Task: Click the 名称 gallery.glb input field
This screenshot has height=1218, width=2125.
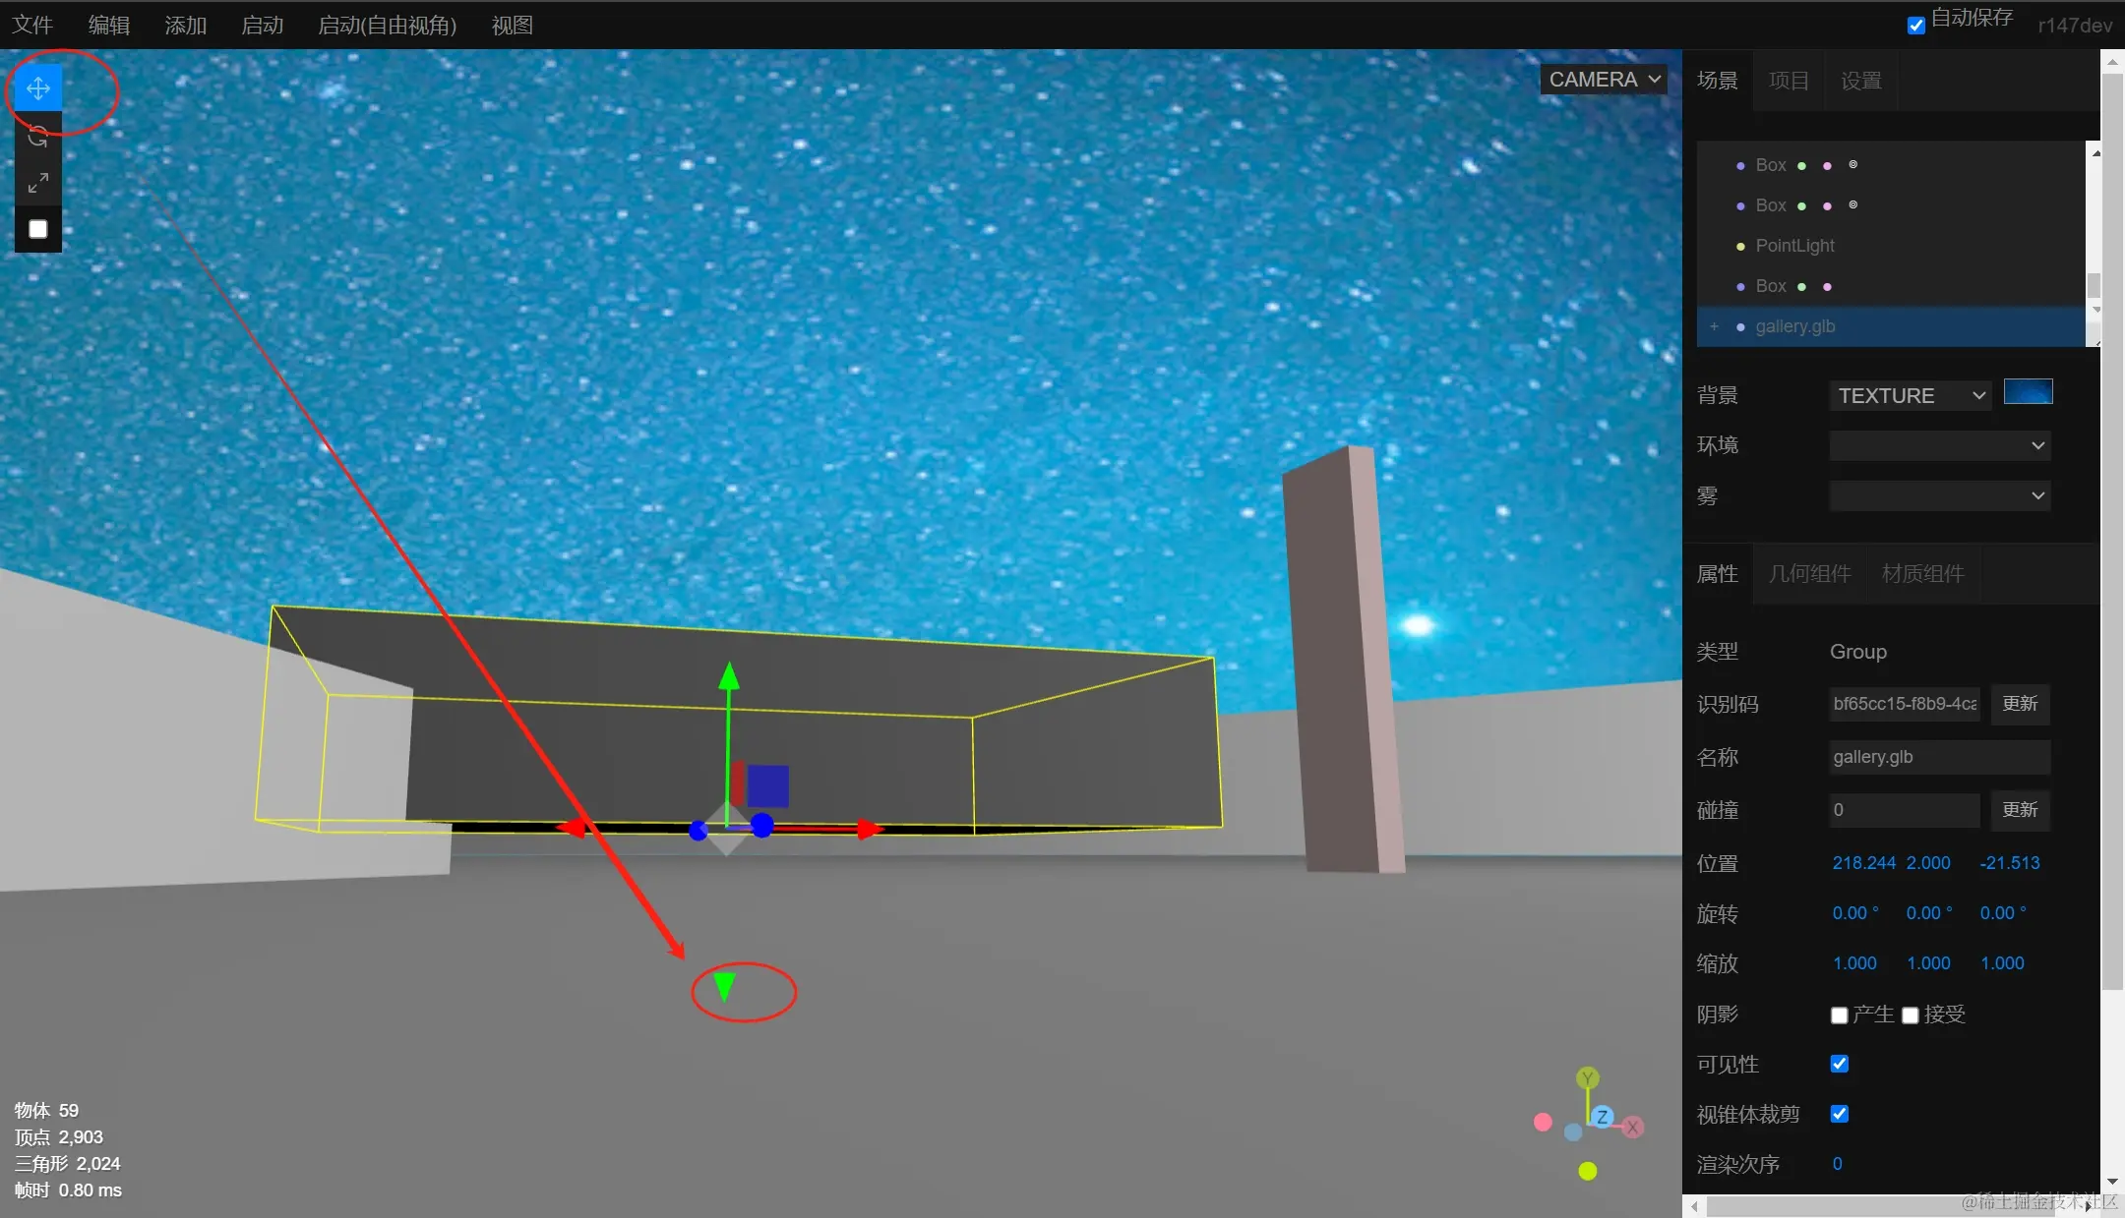Action: 1938,757
